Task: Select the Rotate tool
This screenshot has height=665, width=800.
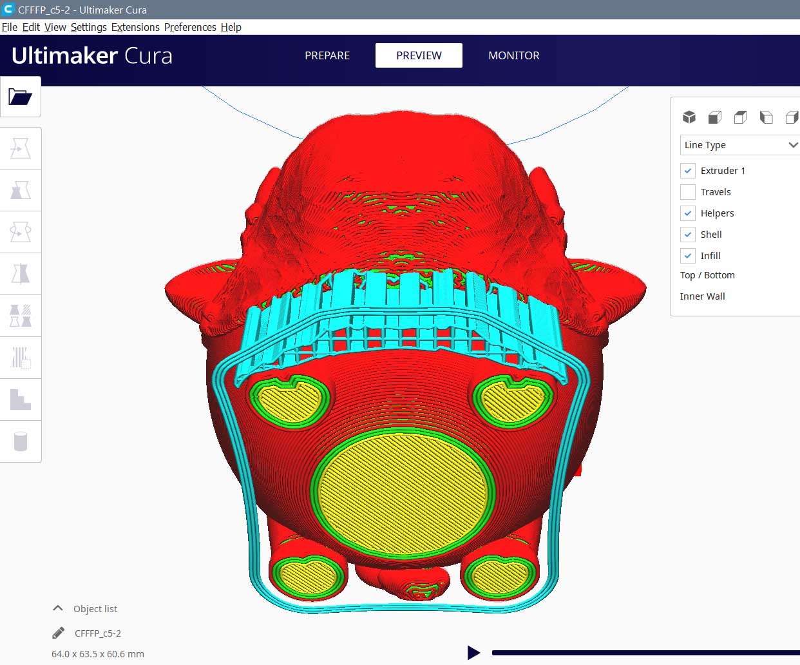Action: tap(21, 232)
